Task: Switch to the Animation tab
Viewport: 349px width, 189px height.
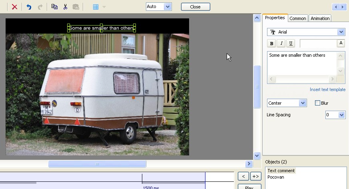Action: pos(320,18)
